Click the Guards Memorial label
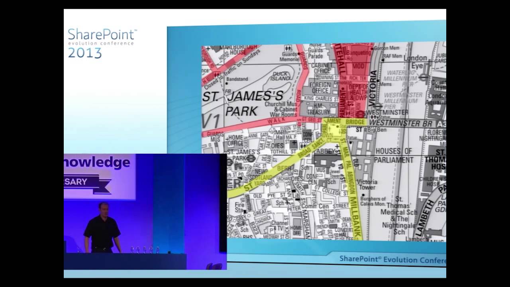This screenshot has height=287, width=510. [x=289, y=57]
